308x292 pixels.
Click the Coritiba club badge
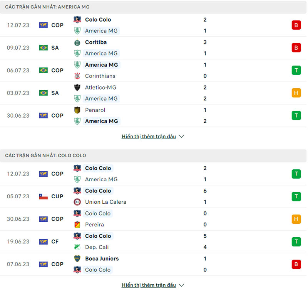pyautogui.click(x=77, y=42)
